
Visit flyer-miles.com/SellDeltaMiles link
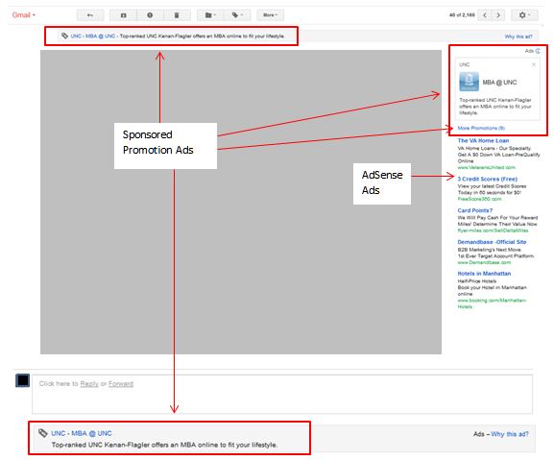coord(493,230)
